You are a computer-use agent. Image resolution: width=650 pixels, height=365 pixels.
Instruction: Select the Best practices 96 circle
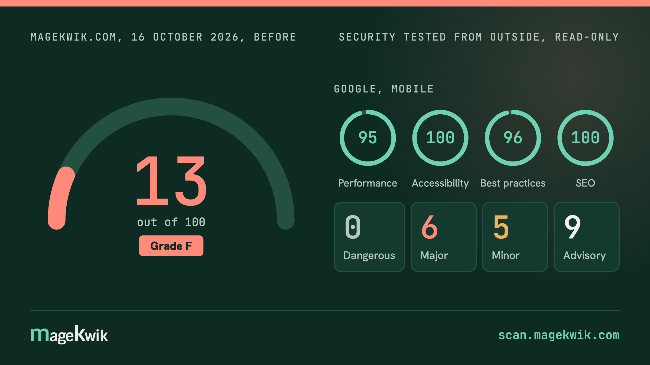513,138
